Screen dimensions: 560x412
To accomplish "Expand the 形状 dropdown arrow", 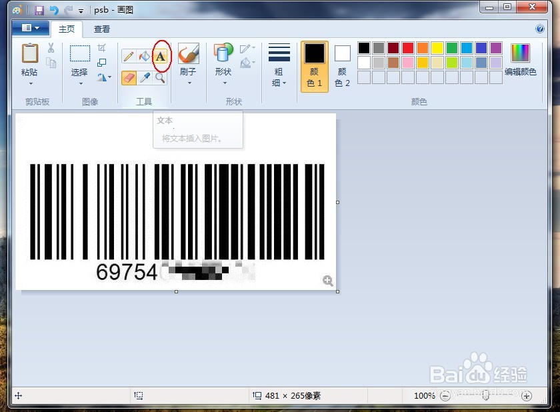I will pos(225,83).
